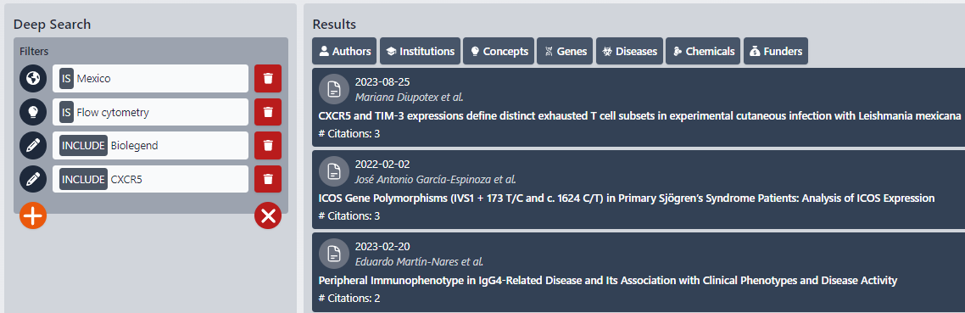Click the lightbulb icon beside Flow cytometry
Screen dimensions: 965x313
pyautogui.click(x=34, y=112)
